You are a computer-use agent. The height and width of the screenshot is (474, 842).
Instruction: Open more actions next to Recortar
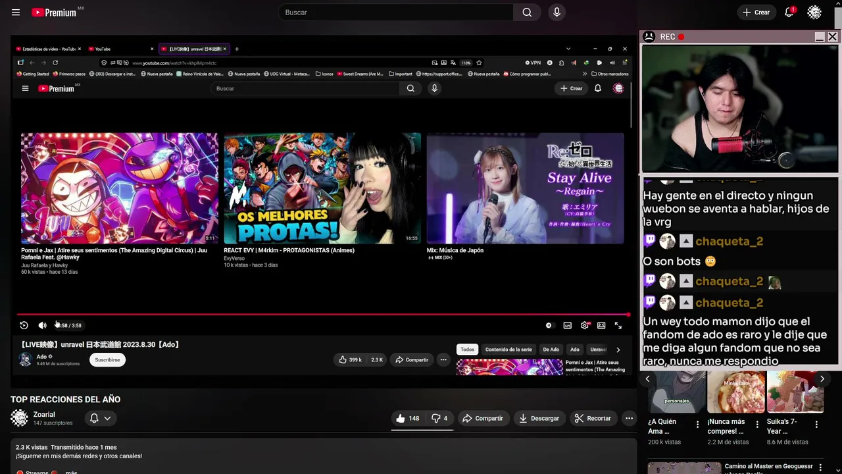coord(629,418)
